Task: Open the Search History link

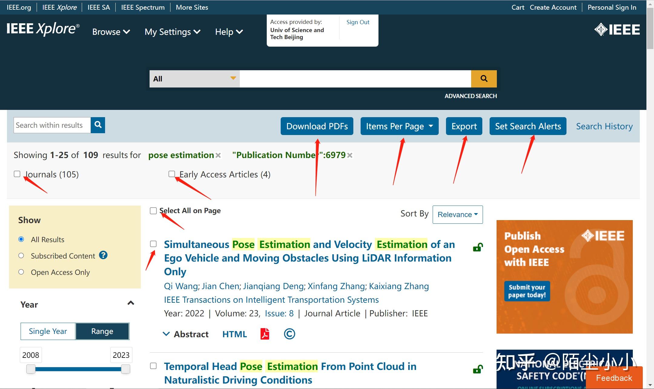Action: point(604,126)
